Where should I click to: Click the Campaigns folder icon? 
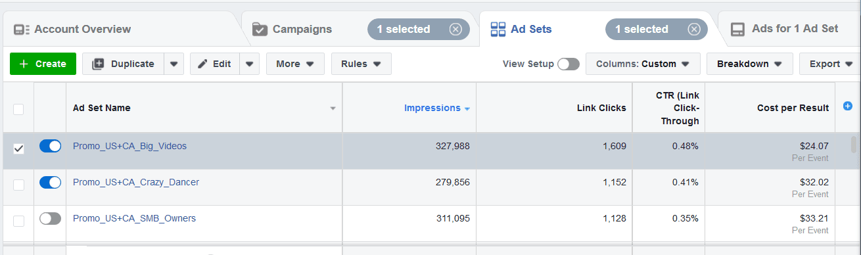point(260,29)
